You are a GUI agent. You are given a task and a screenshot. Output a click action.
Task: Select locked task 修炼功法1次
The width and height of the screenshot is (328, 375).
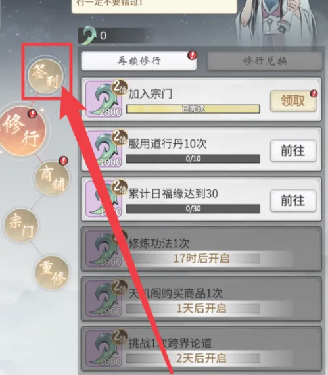201,249
